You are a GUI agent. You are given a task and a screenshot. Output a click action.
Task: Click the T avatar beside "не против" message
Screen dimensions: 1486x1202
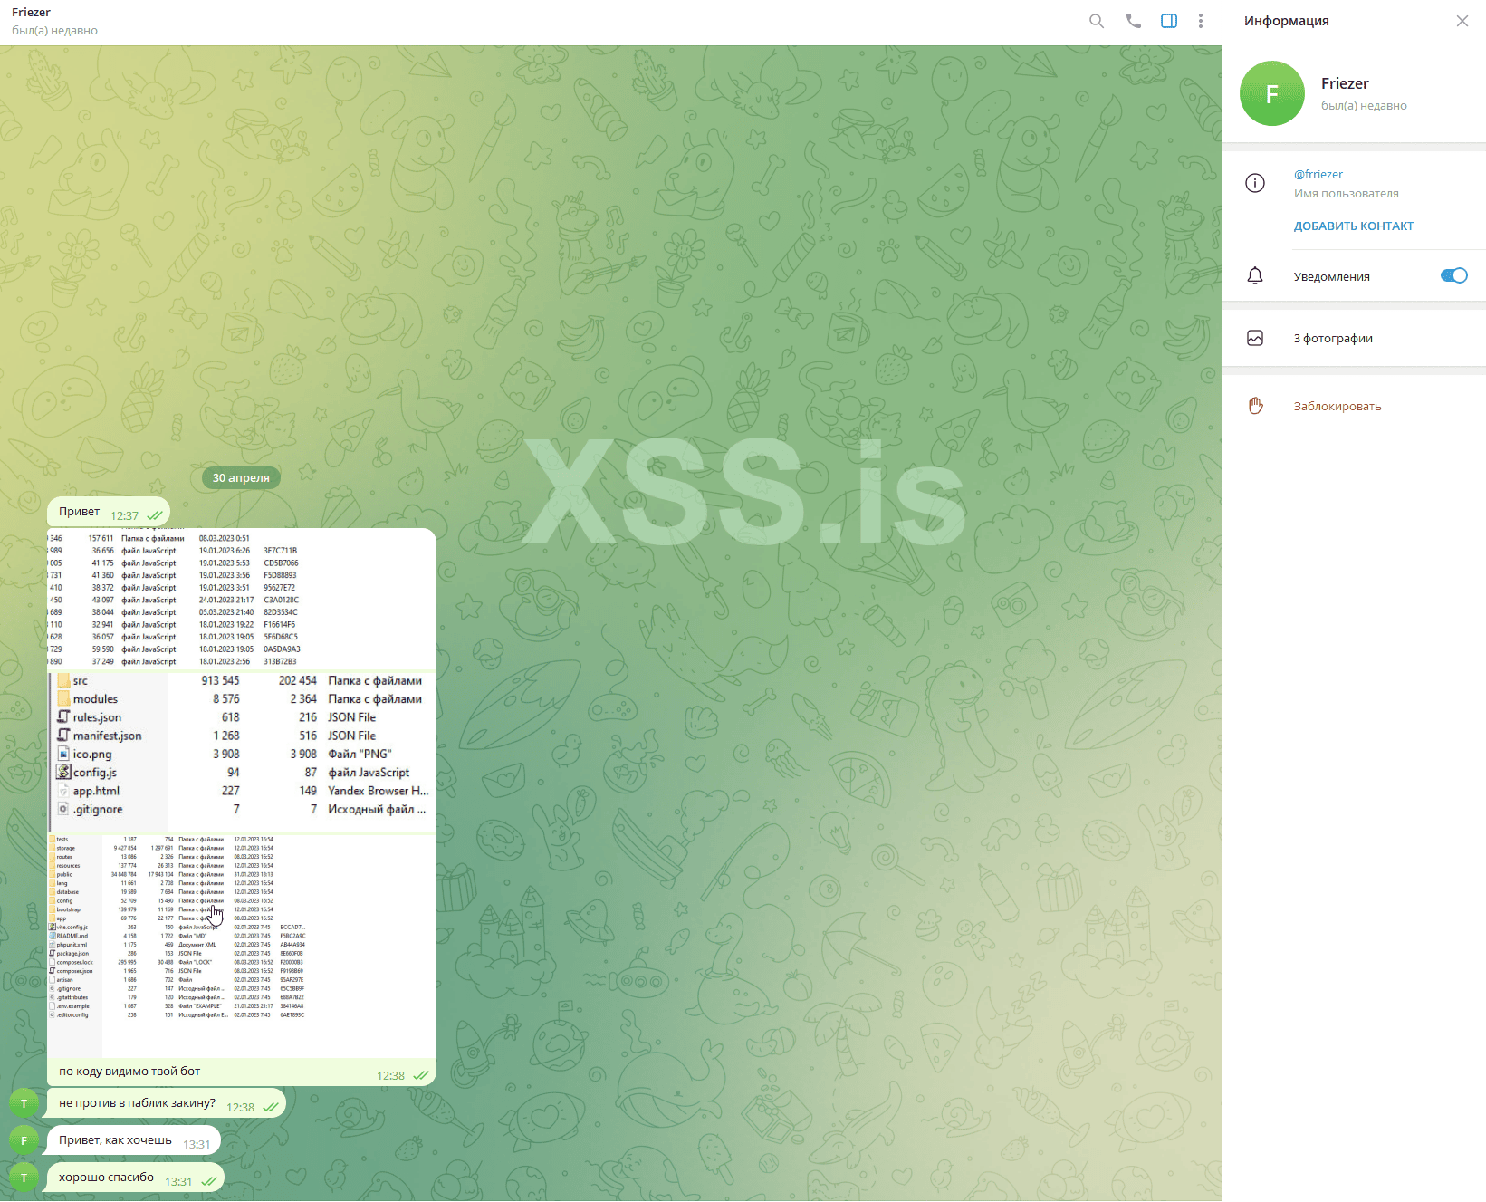click(24, 1103)
